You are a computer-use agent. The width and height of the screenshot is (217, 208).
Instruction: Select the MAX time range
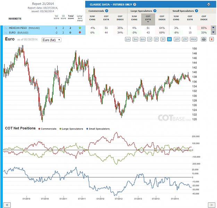(x=193, y=39)
